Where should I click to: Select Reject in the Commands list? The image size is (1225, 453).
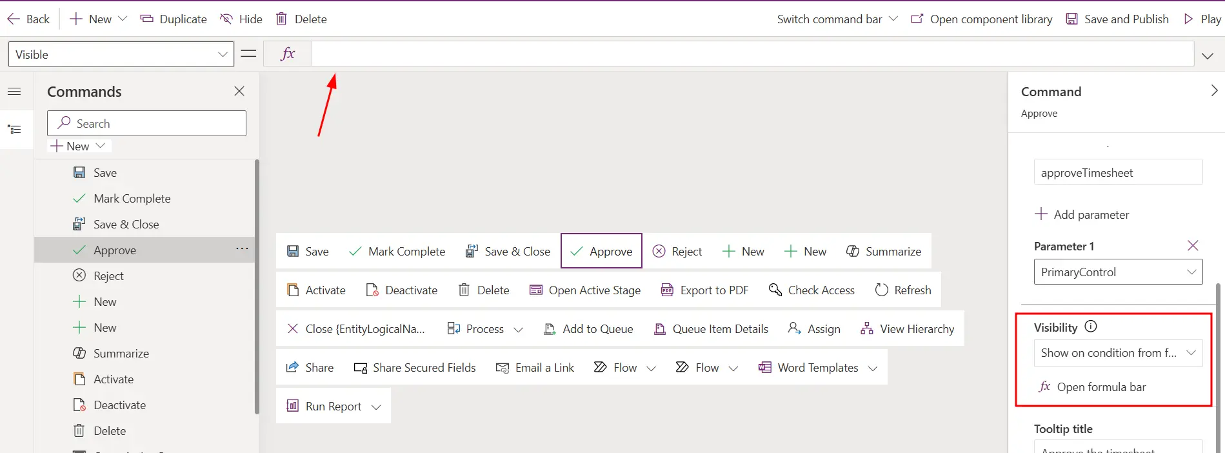click(x=146, y=276)
